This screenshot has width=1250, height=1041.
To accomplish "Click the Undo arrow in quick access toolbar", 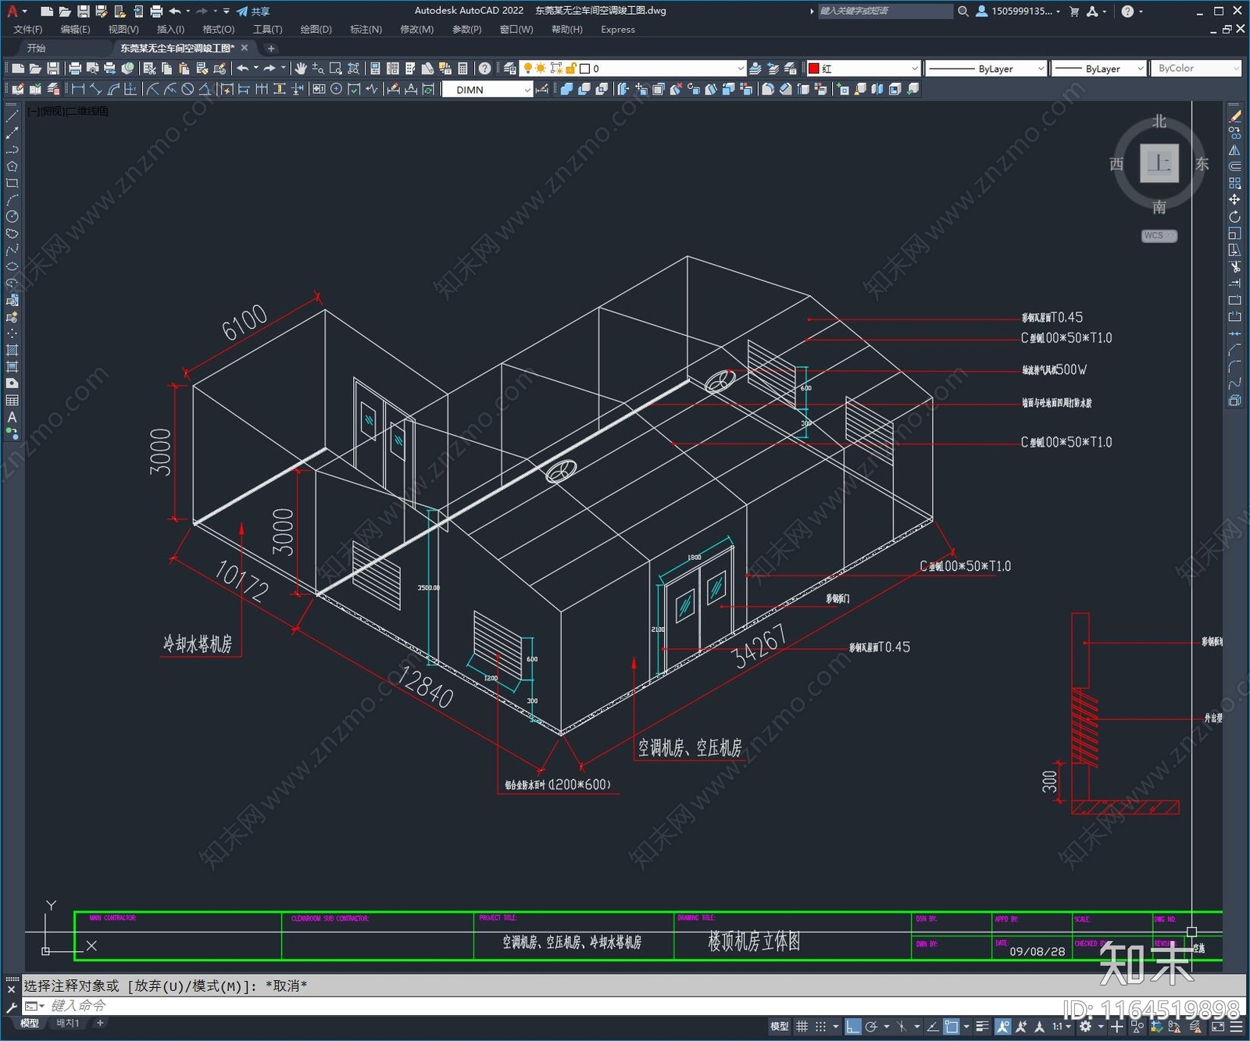I will (x=175, y=11).
